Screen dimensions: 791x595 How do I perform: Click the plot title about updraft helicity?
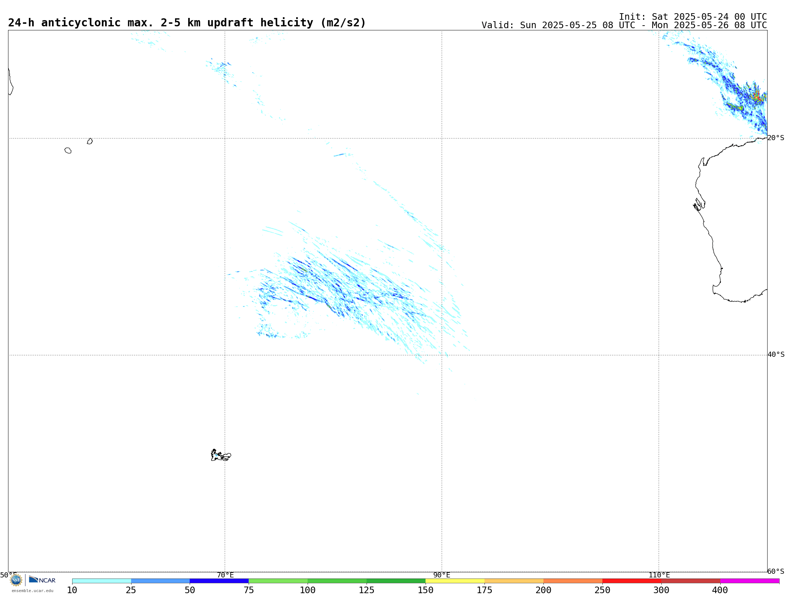(x=187, y=23)
